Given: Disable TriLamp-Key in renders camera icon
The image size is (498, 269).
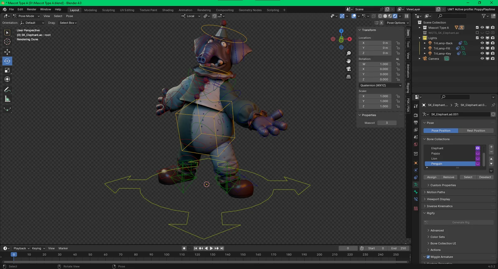Looking at the screenshot, I should [493, 53].
